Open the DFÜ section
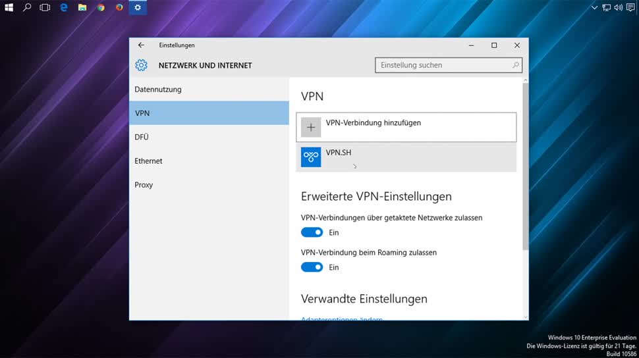 tap(209, 137)
